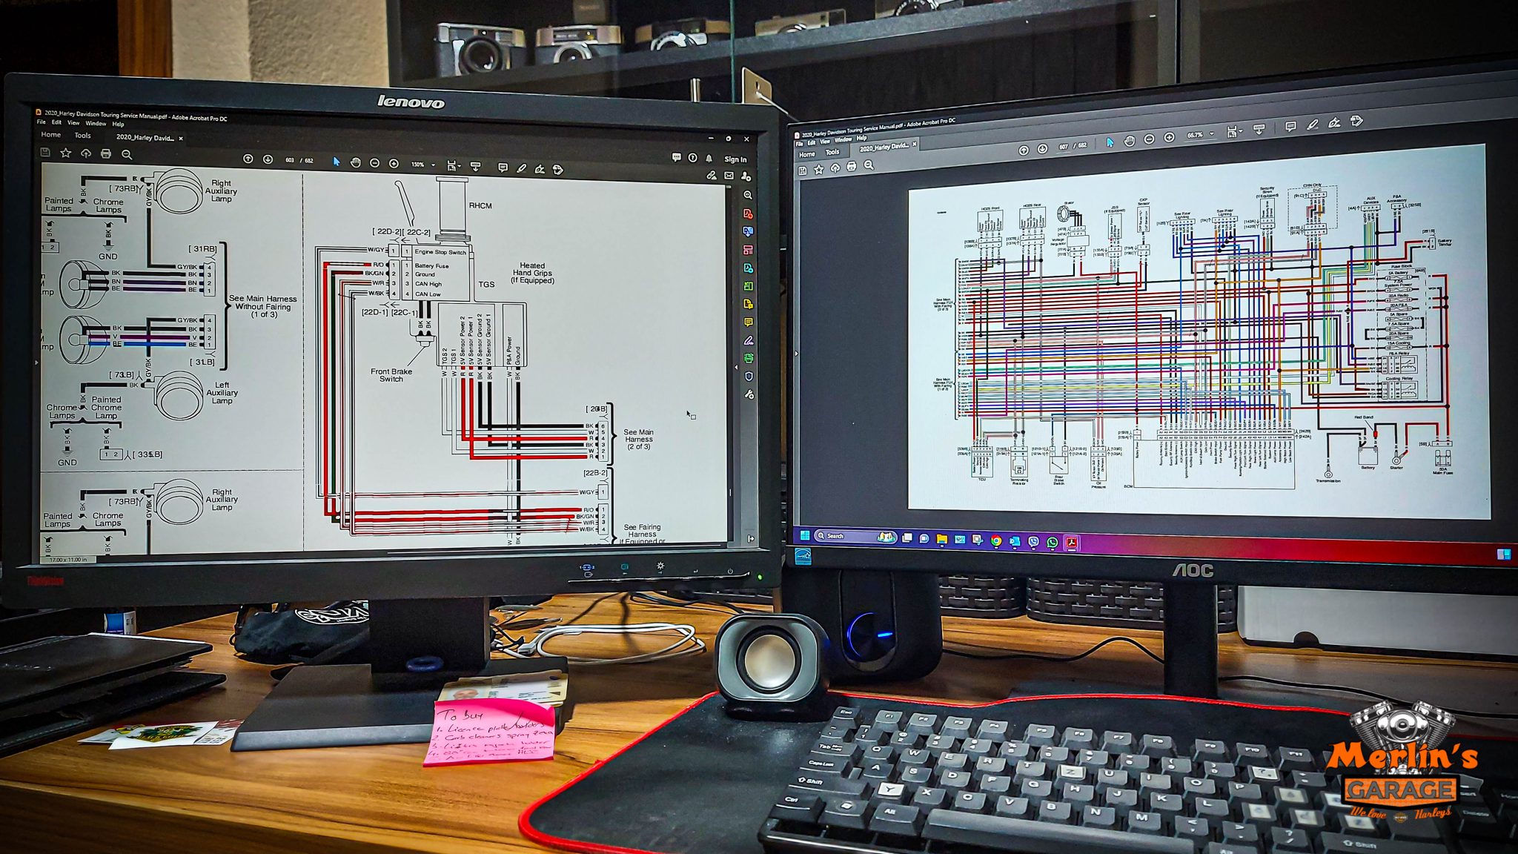Switch to Tools tab in left Acrobat window
1518x854 pixels.
[82, 136]
